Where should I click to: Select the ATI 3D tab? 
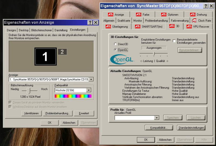tap(174, 26)
